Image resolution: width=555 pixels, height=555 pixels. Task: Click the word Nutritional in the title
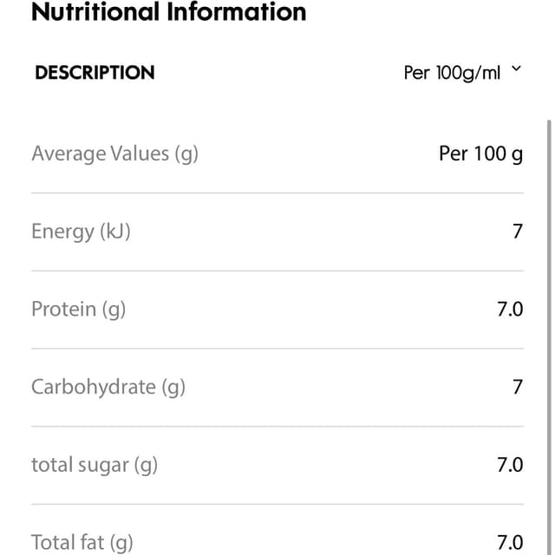[95, 11]
